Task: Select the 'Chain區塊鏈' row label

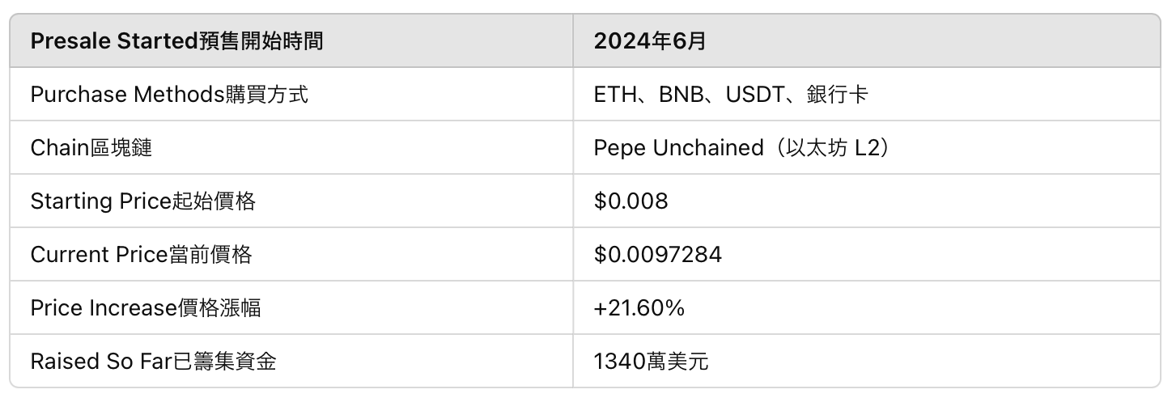Action: pyautogui.click(x=91, y=148)
